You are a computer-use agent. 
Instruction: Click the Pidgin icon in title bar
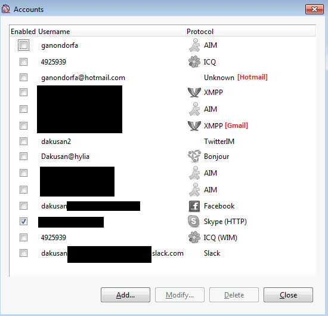6,9
